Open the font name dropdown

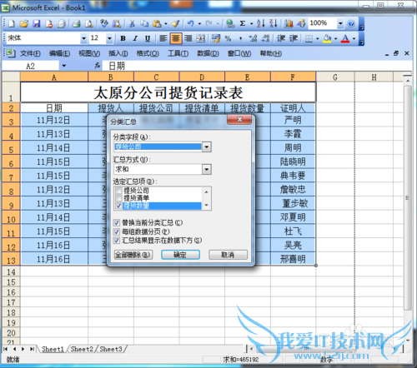(x=83, y=38)
